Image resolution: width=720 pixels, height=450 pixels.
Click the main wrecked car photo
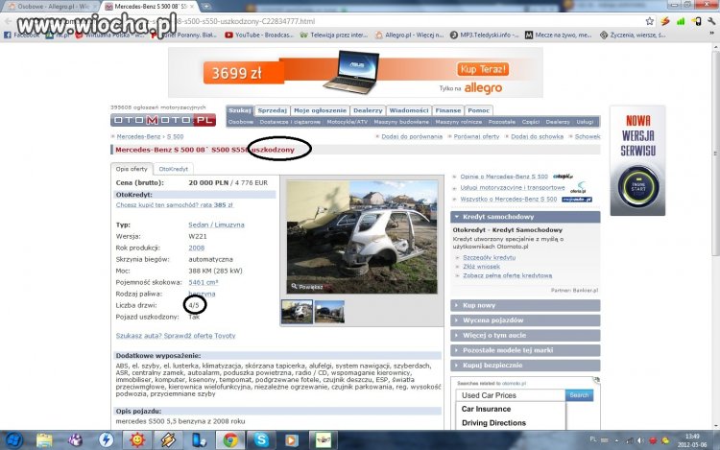[x=362, y=237]
